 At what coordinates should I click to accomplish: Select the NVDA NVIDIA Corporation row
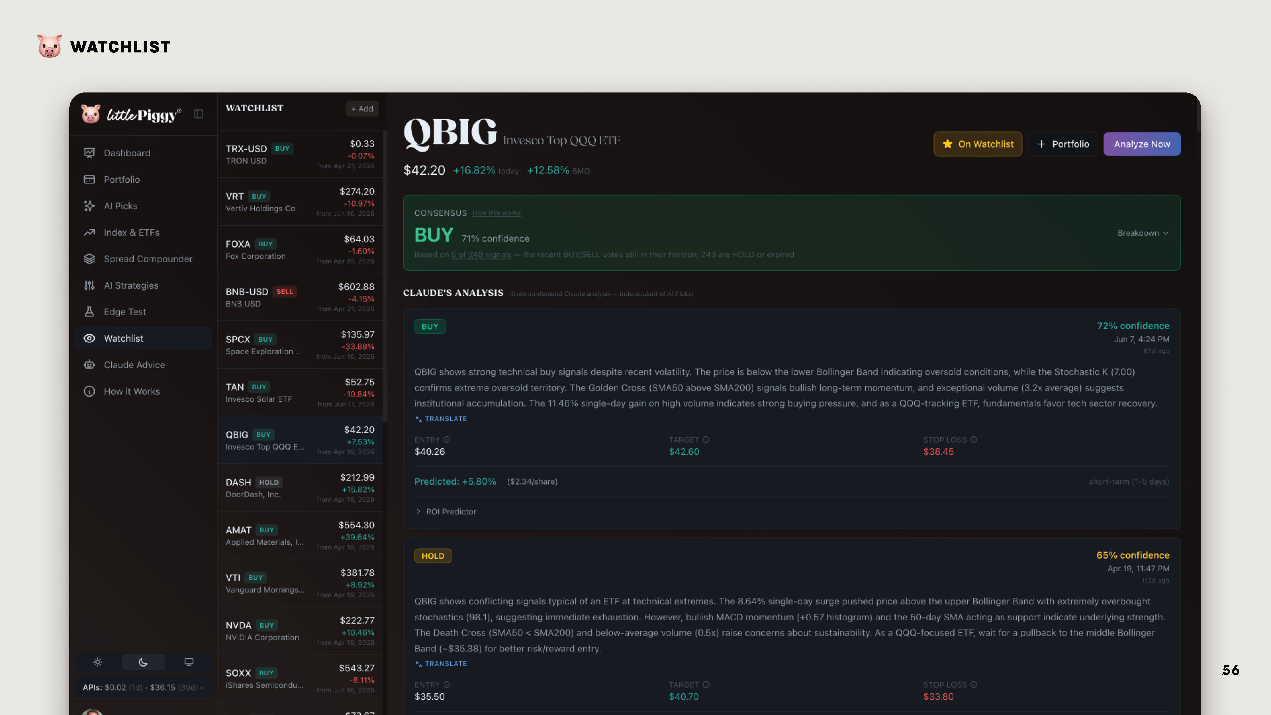click(300, 631)
